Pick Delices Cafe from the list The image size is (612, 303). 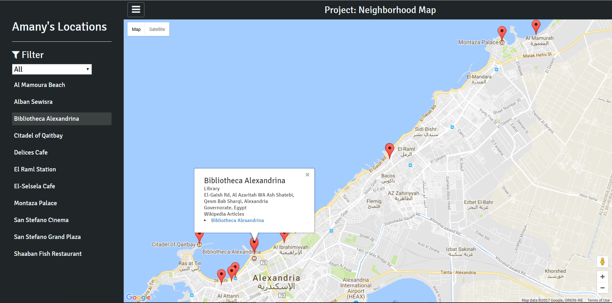(62, 153)
